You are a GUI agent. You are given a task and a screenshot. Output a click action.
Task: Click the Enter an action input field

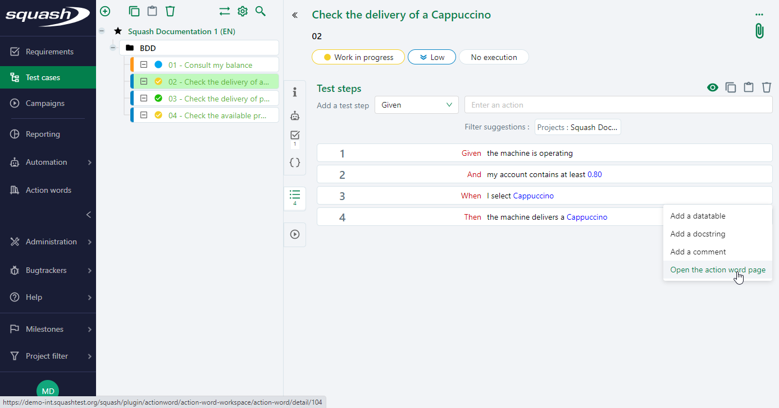click(x=618, y=105)
